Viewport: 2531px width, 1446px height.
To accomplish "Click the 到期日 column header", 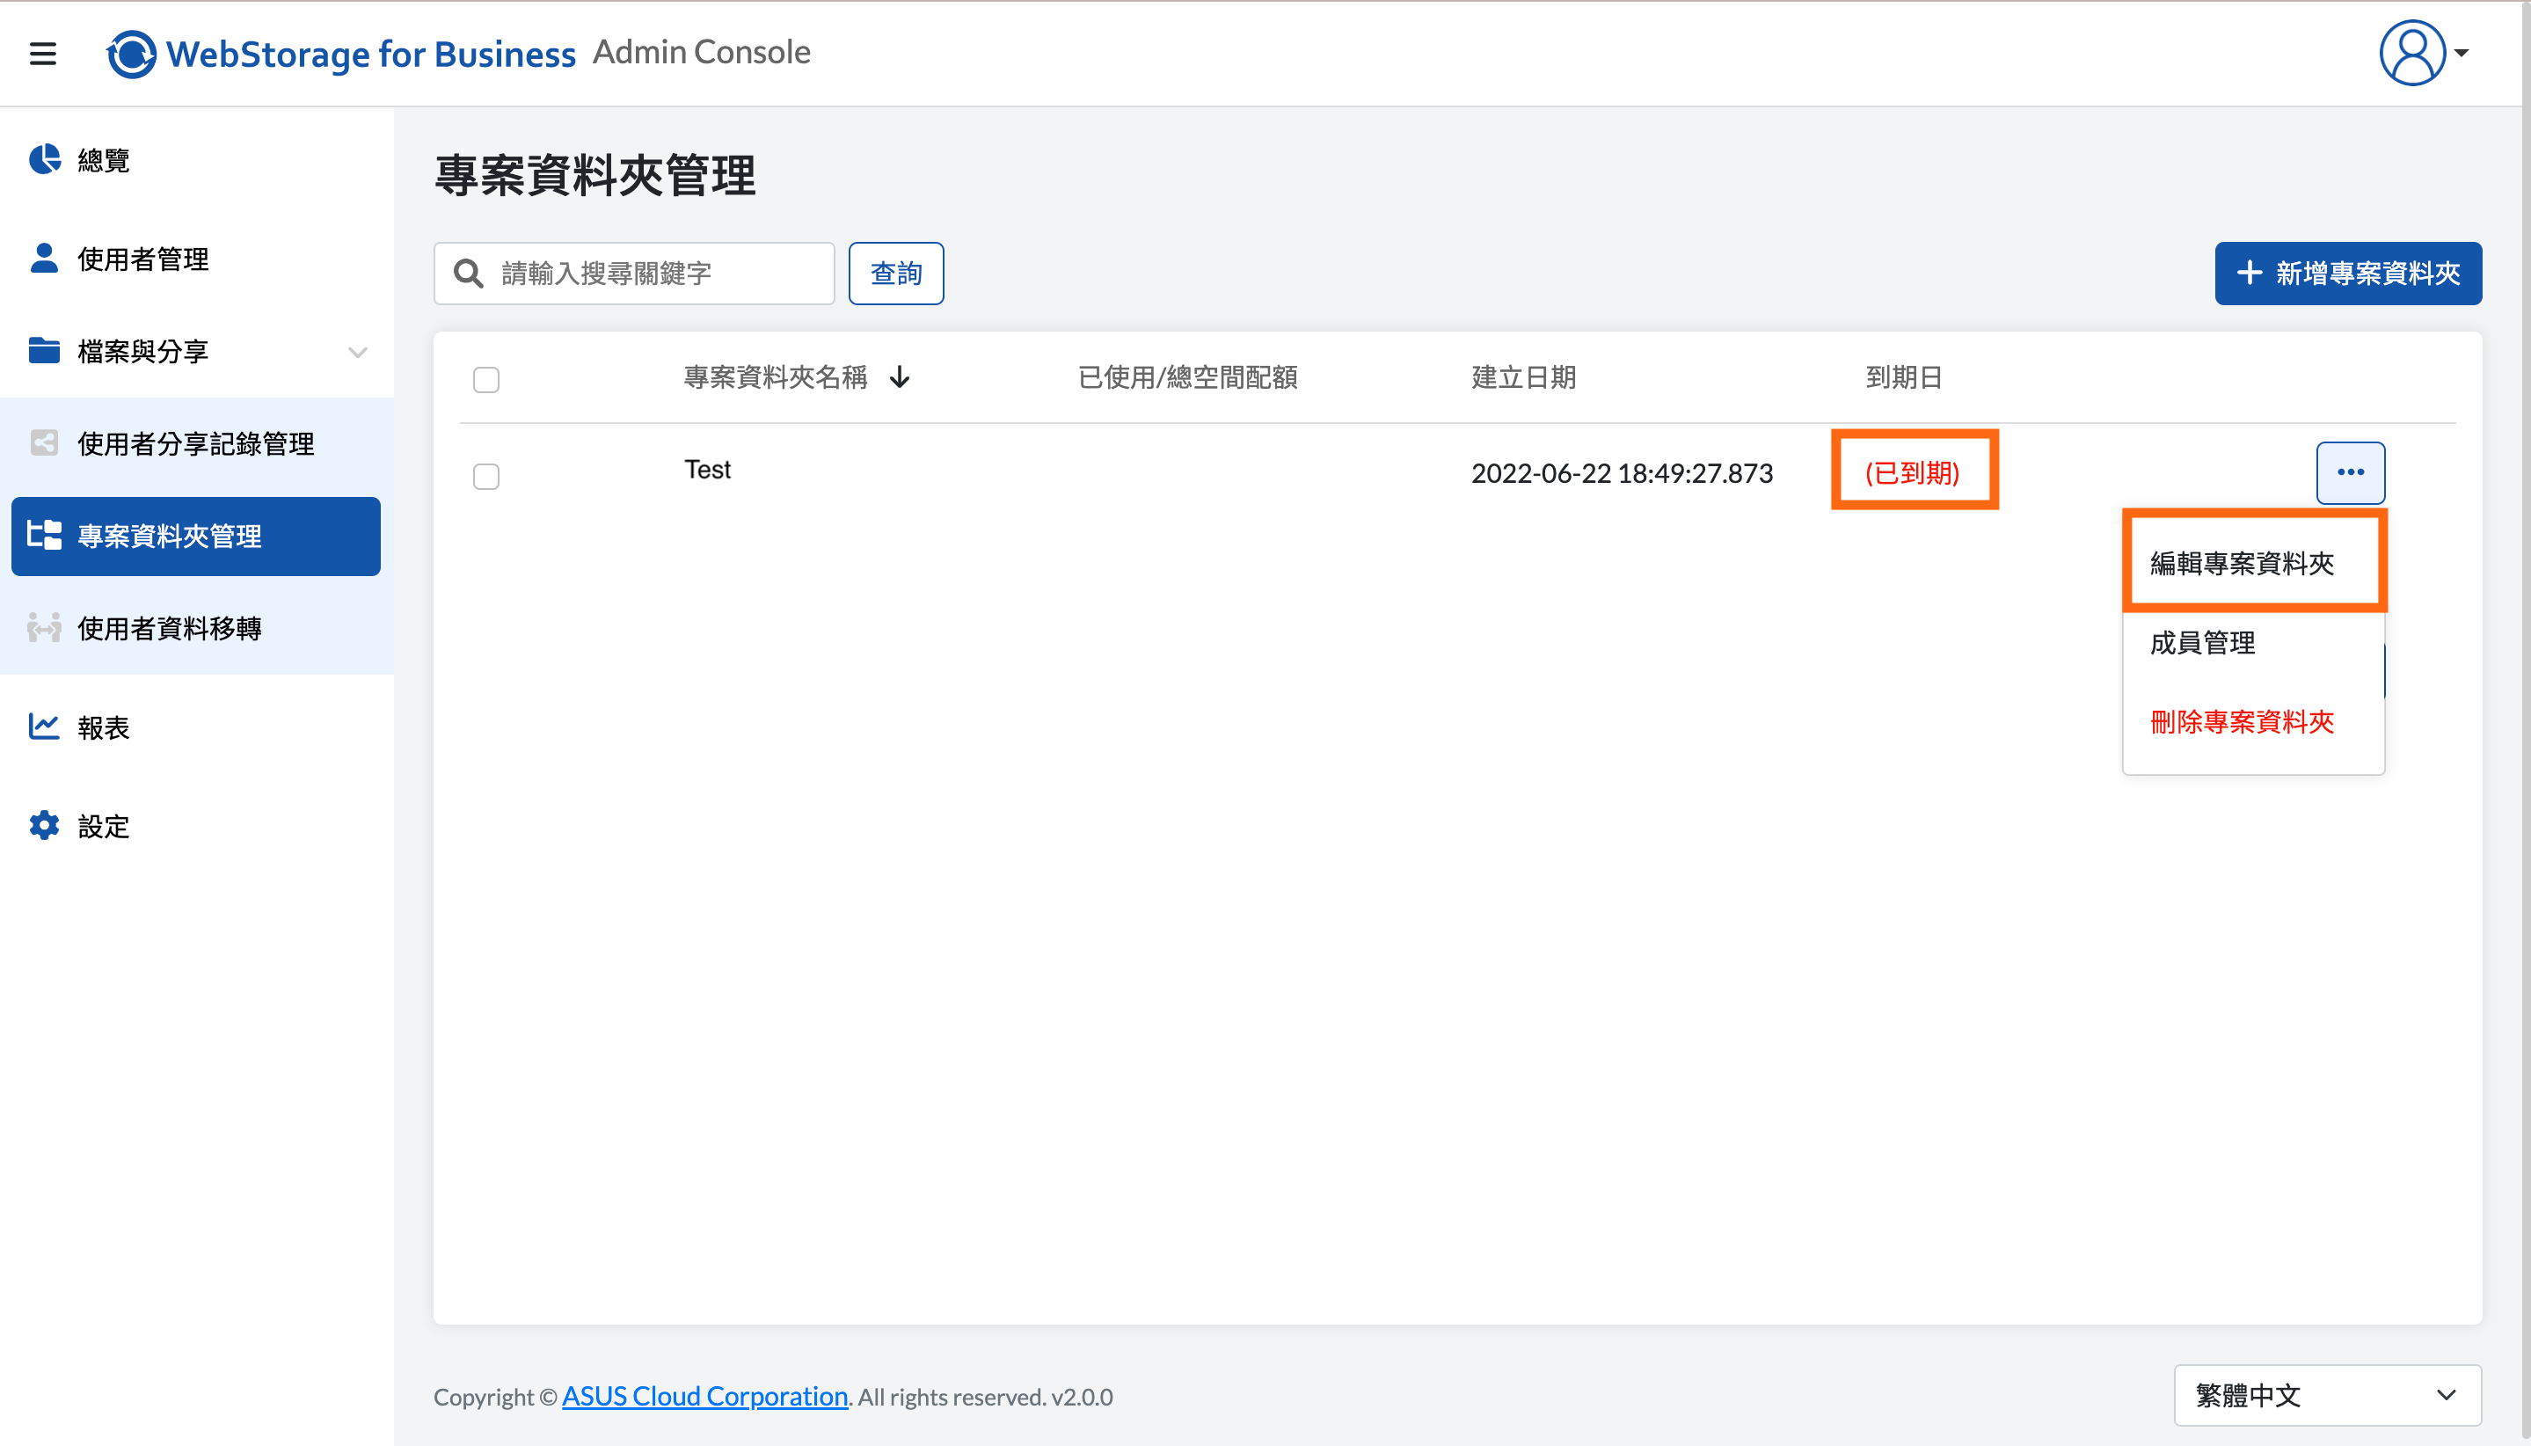I will click(x=1903, y=377).
